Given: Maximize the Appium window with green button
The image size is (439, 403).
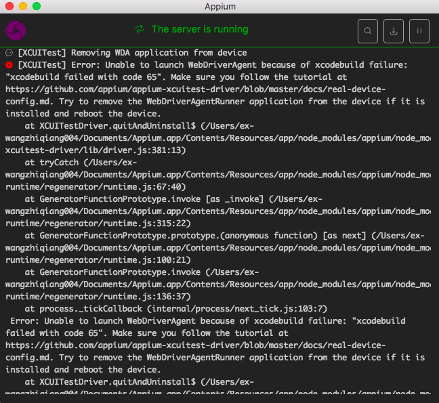Looking at the screenshot, I should 37,6.
